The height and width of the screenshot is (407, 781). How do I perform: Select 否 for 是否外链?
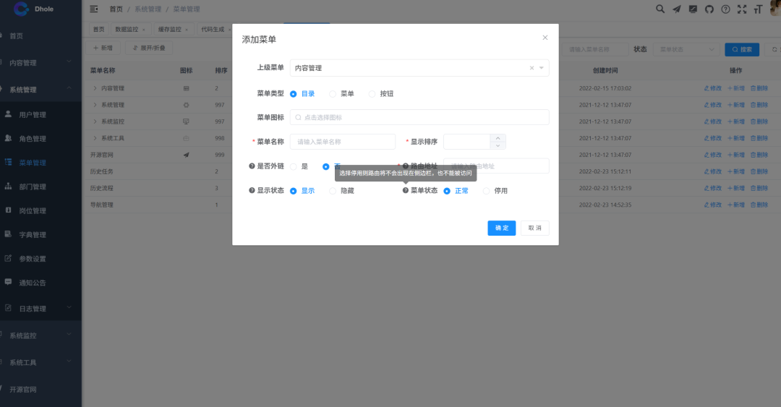coord(325,166)
